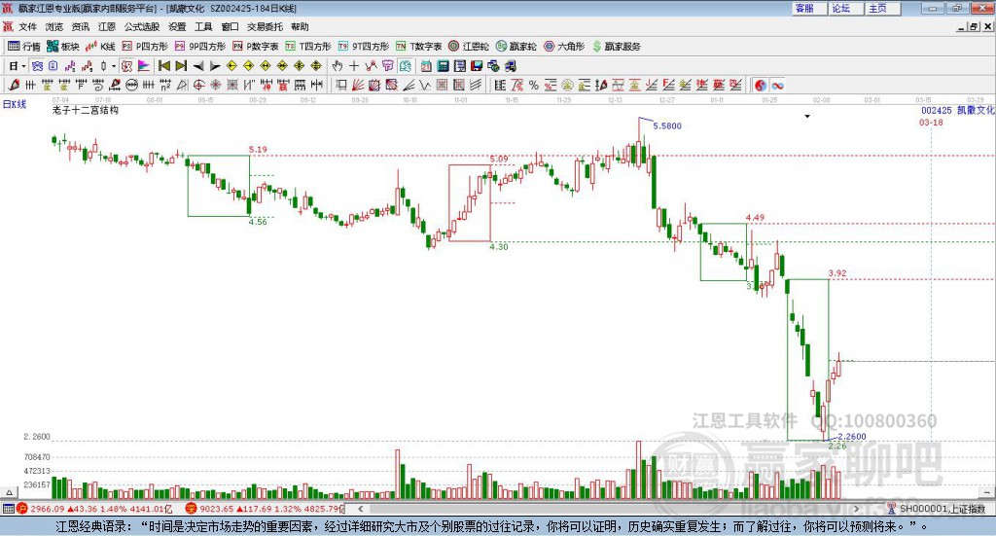
Task: Toggle the highlighted network icon beside 日
Action: [x=38, y=66]
